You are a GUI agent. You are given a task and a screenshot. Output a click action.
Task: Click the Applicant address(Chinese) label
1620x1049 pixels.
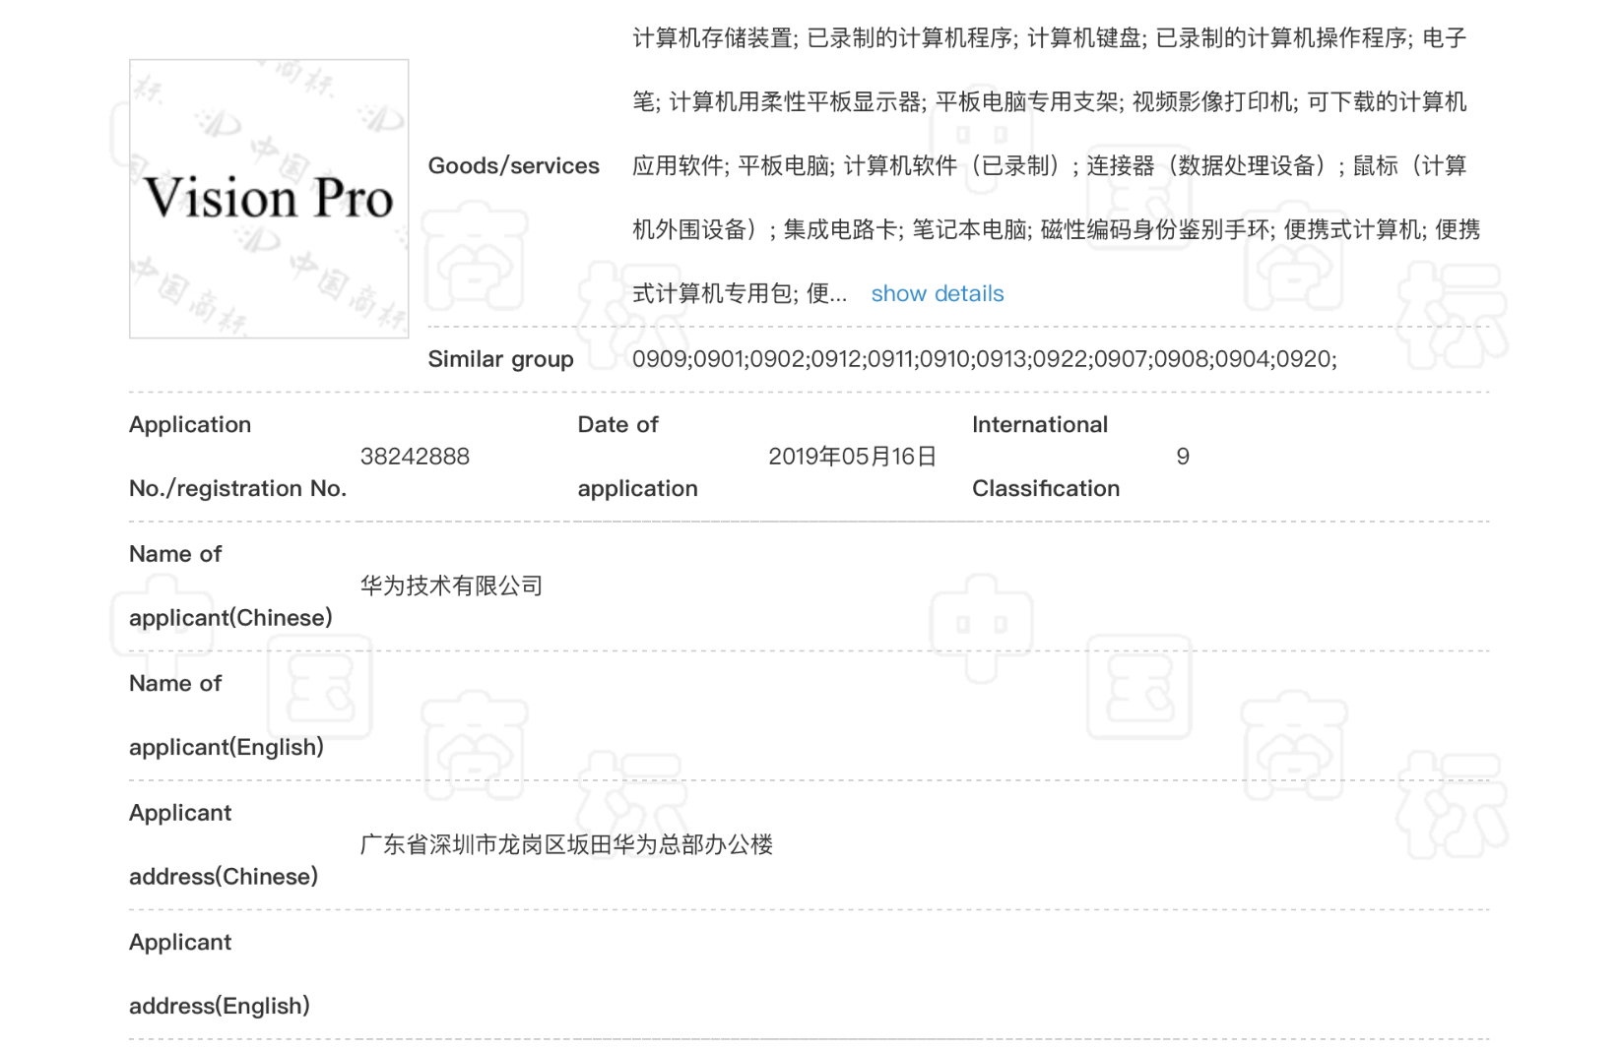click(x=224, y=845)
